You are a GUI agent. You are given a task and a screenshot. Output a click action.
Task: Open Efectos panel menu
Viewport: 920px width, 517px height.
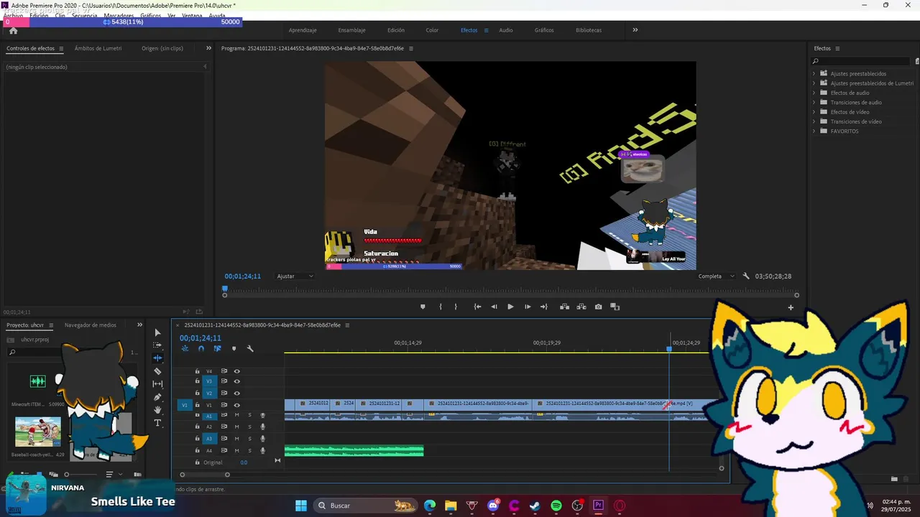837,49
